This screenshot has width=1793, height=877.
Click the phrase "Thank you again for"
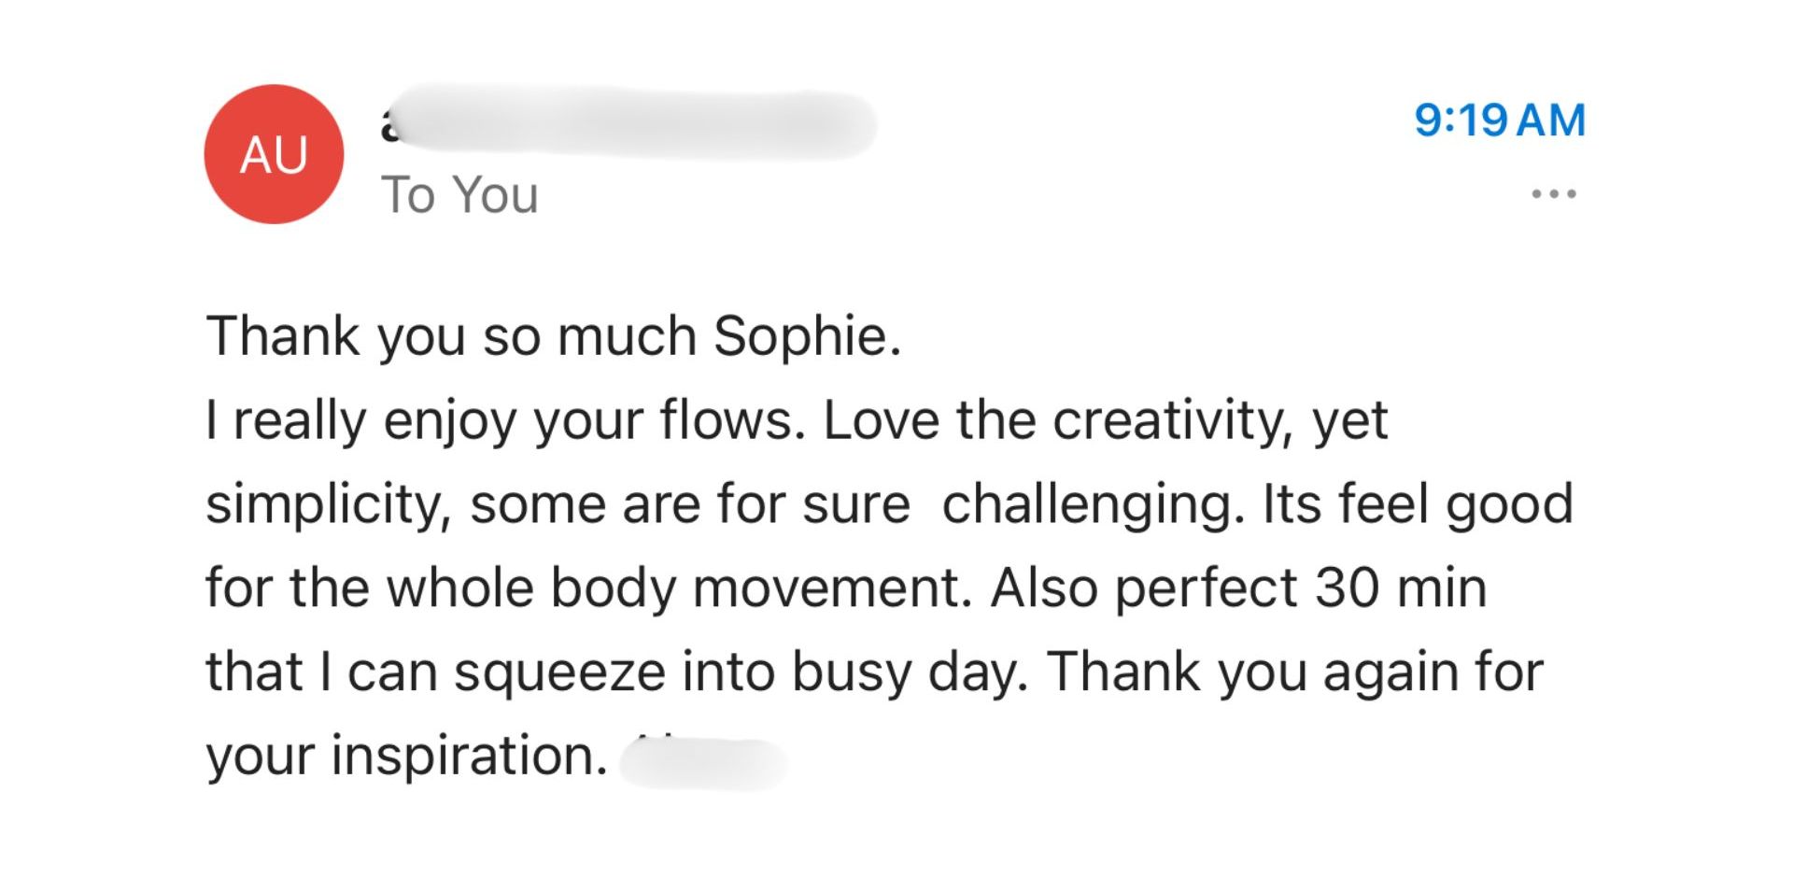1294,672
